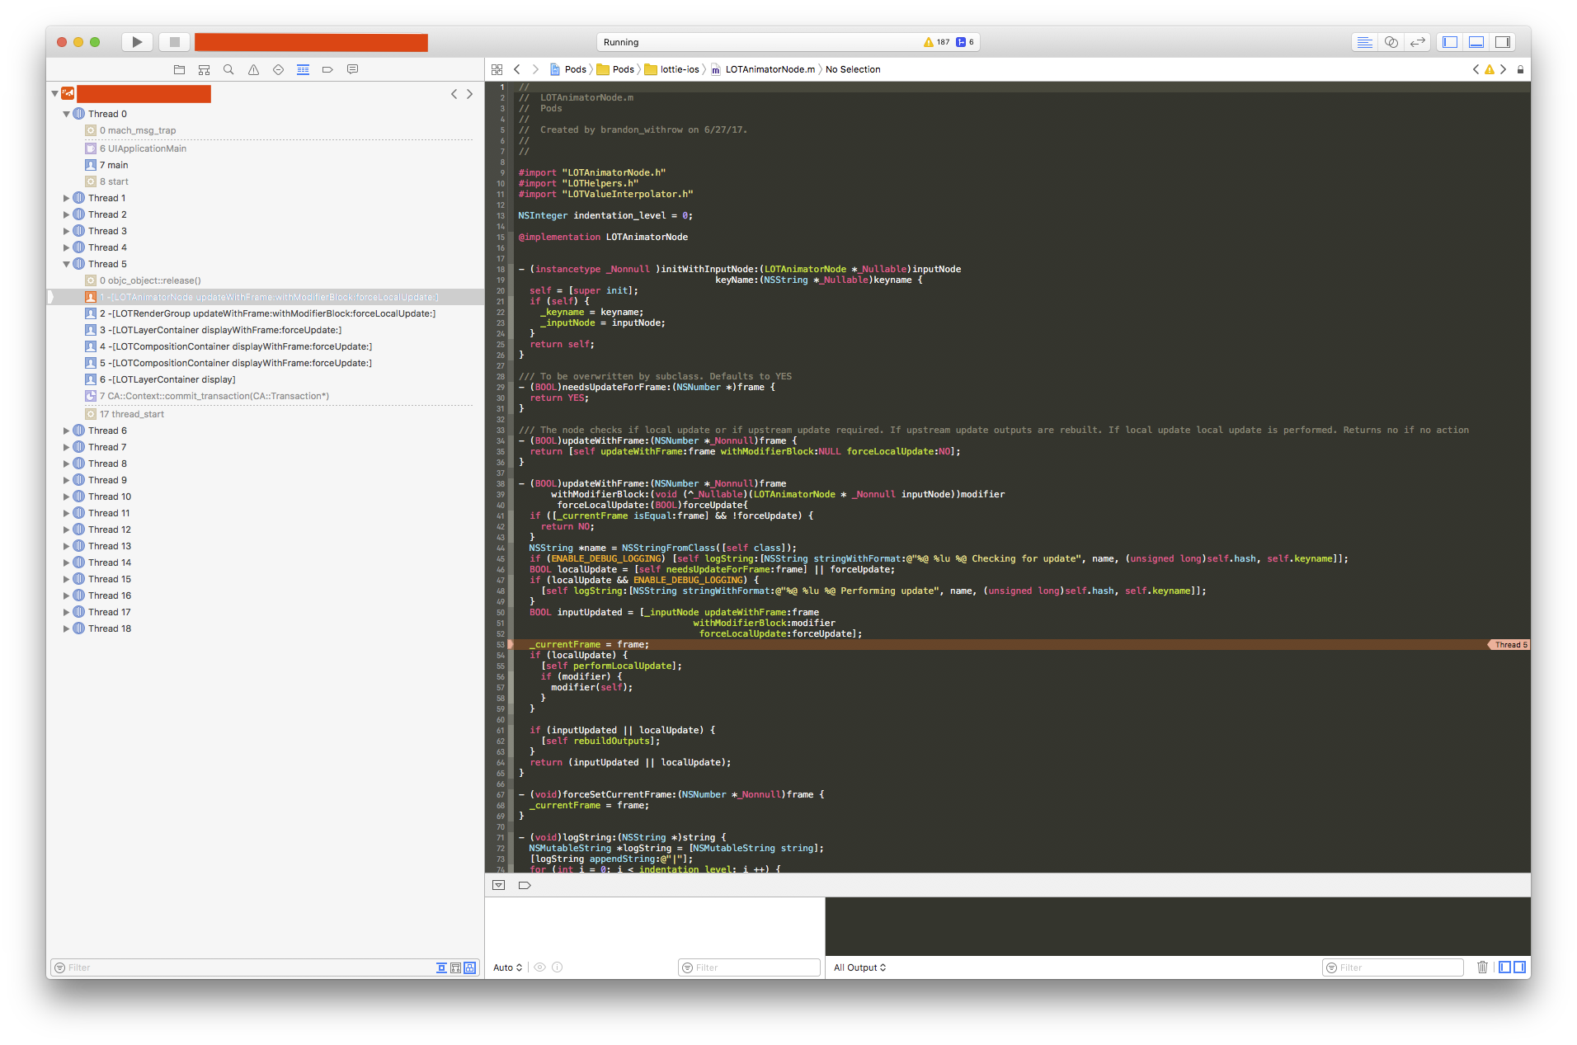Select frame 0 mach_msg_trap

click(x=266, y=130)
